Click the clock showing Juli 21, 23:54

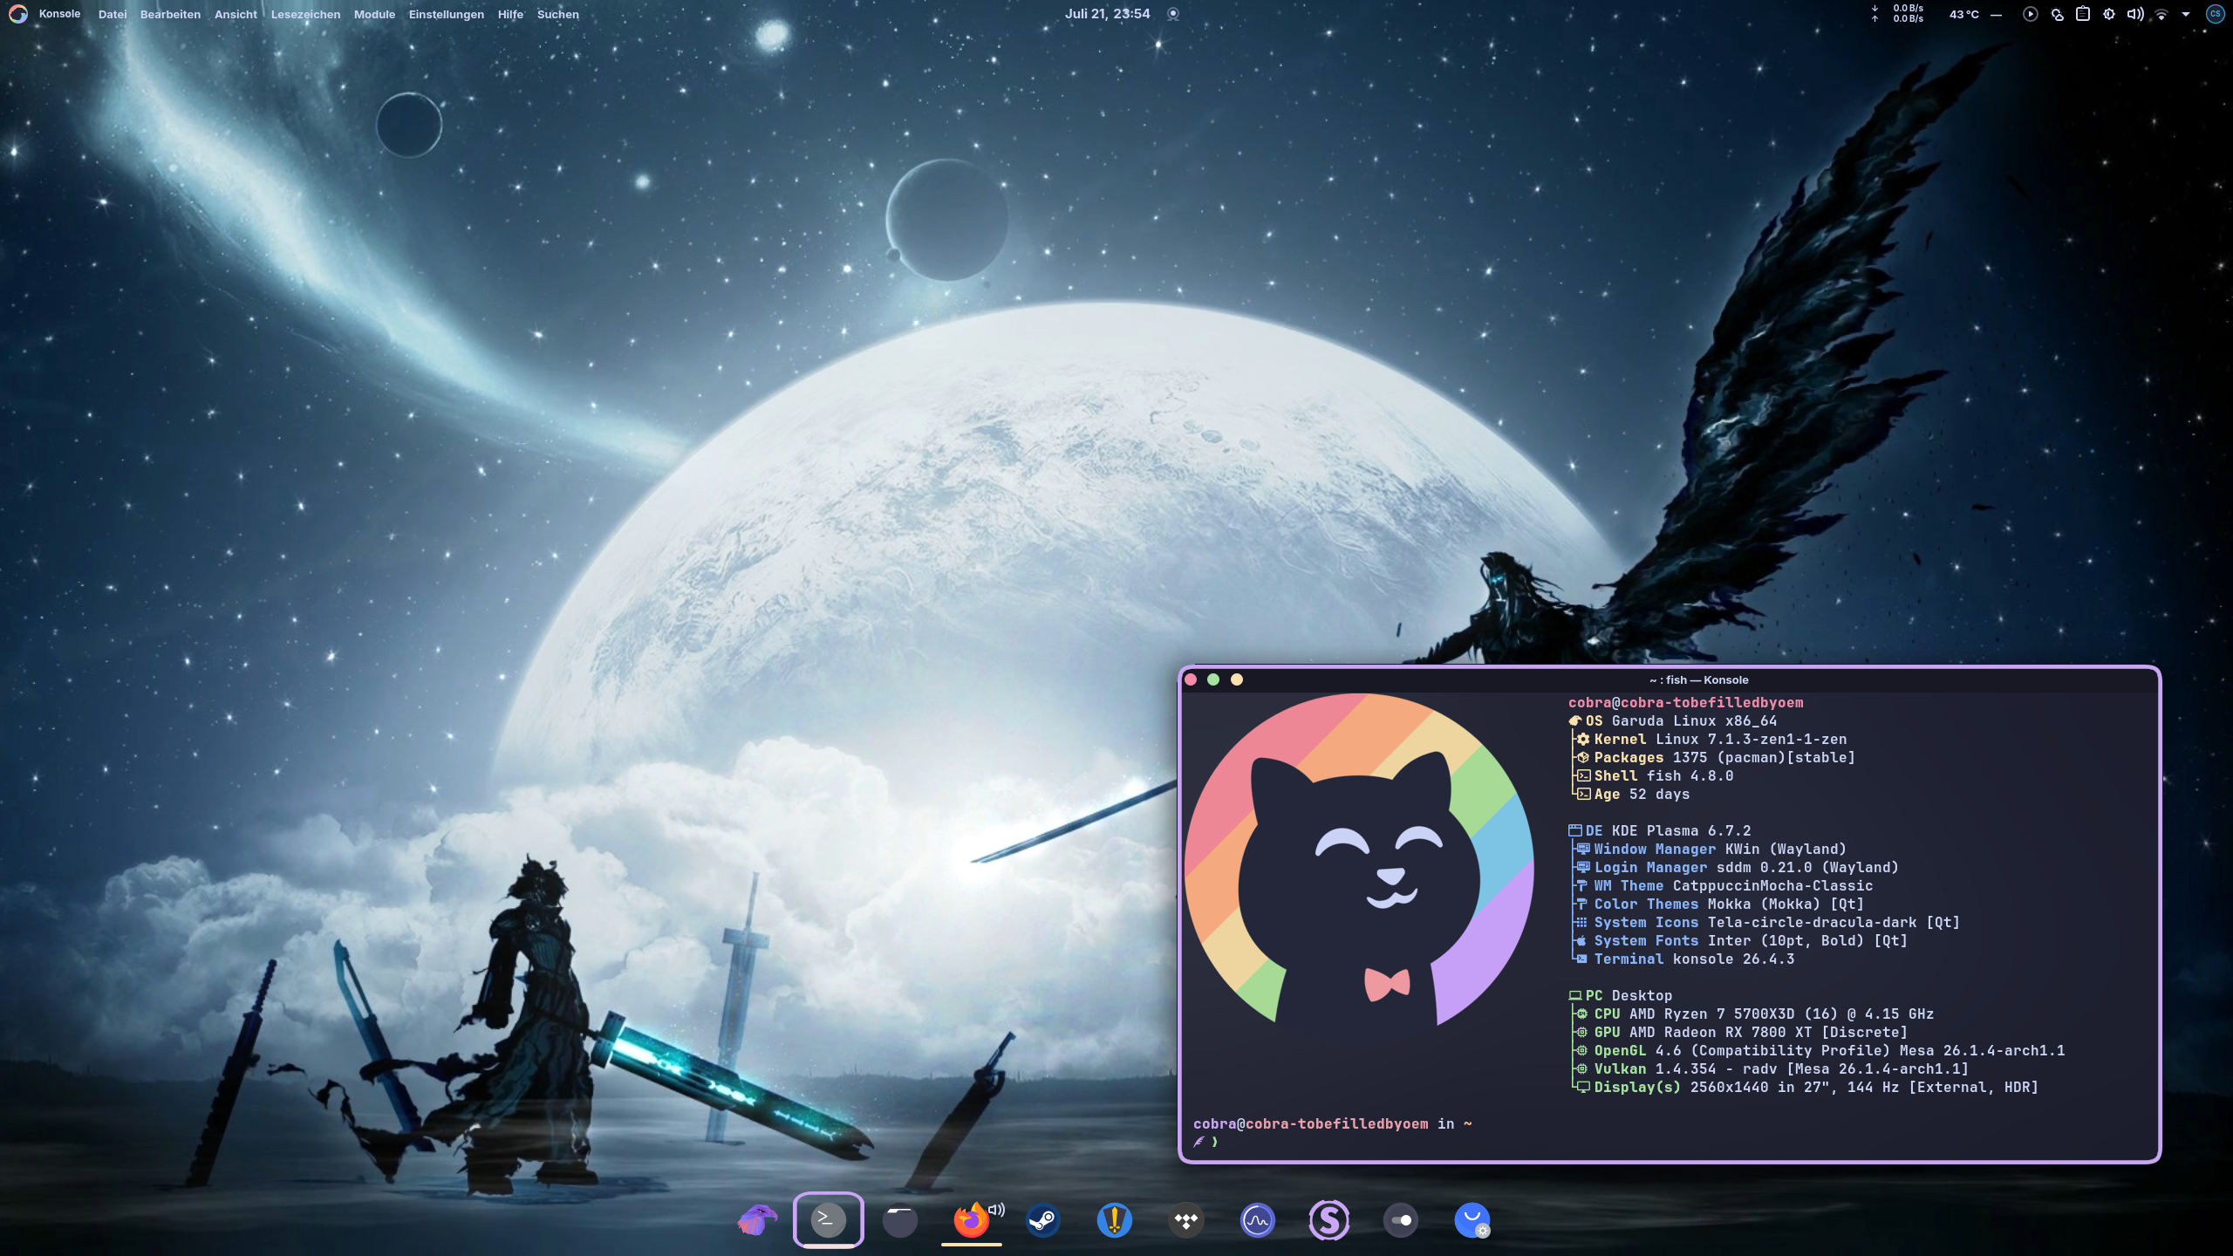point(1107,14)
